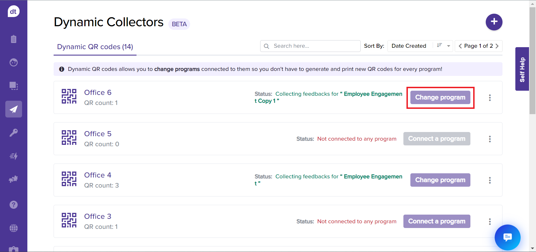Viewport: 536px width, 252px height.
Task: Open the Self Help side tab
Action: (522, 69)
